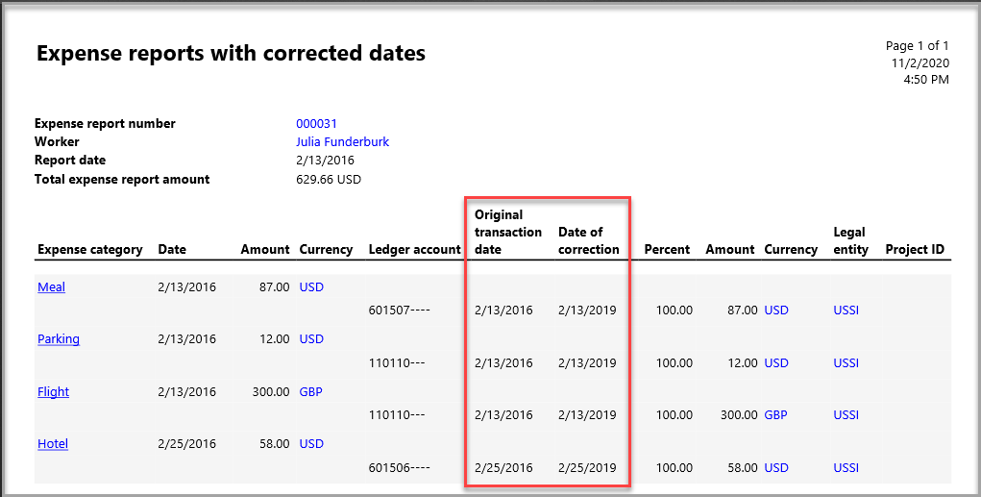
Task: Click the Legal entity column header
Action: [x=851, y=241]
